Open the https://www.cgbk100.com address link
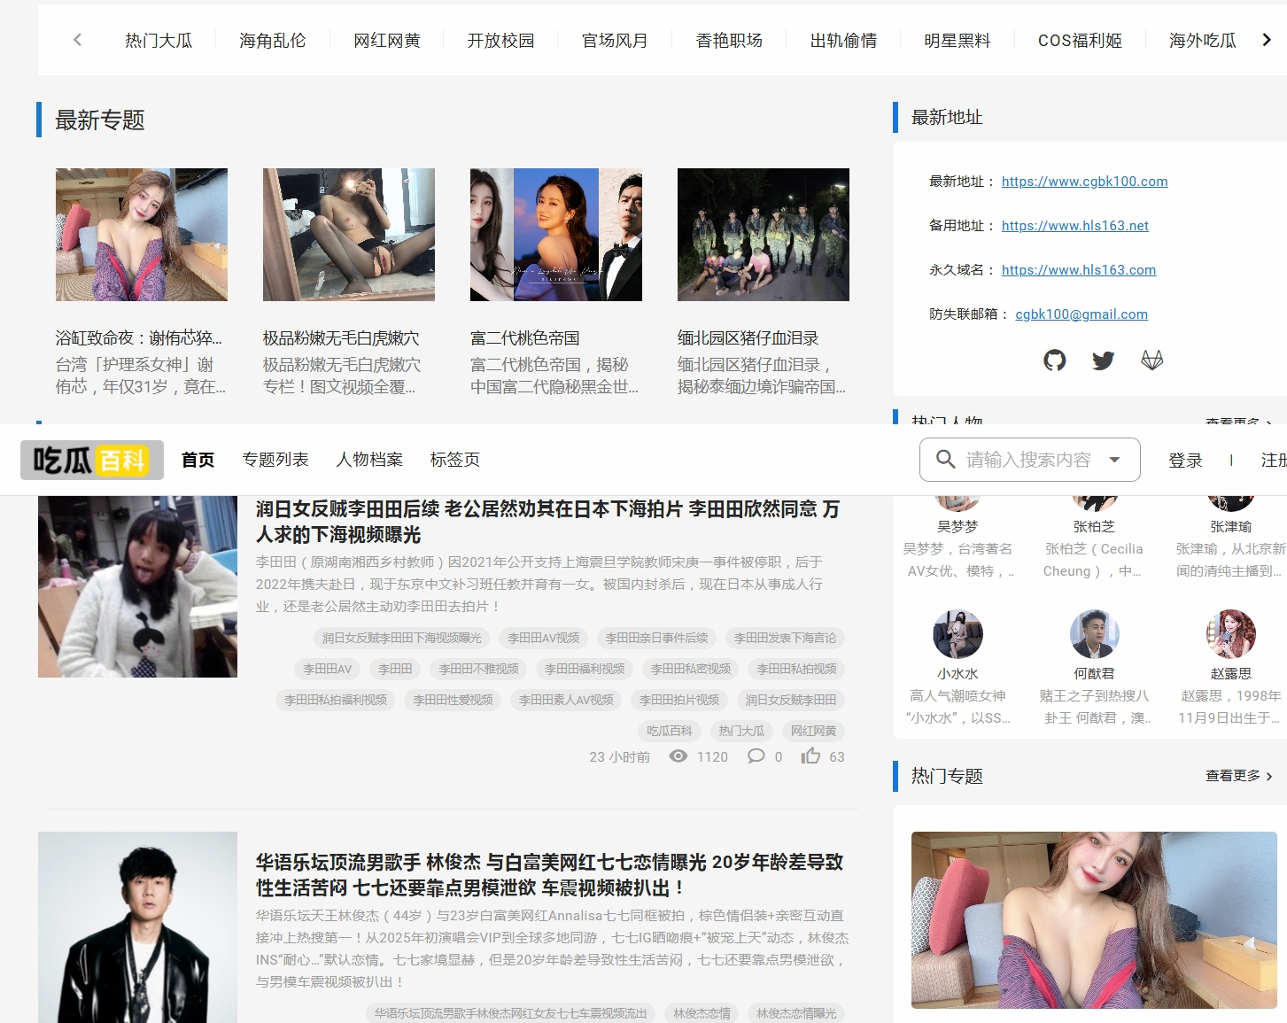Image resolution: width=1287 pixels, height=1023 pixels. point(1084,182)
